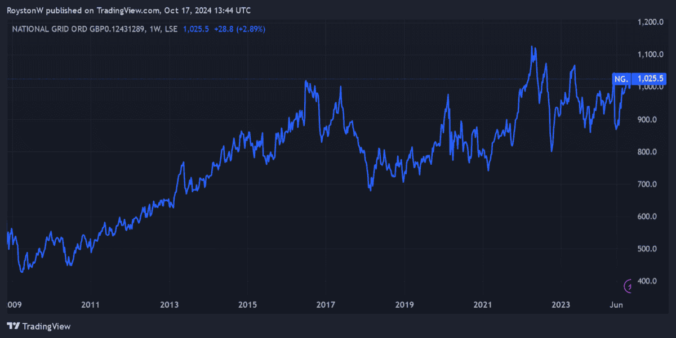The image size is (676, 338).
Task: Click the Jun label on the time axis
Action: [x=617, y=305]
